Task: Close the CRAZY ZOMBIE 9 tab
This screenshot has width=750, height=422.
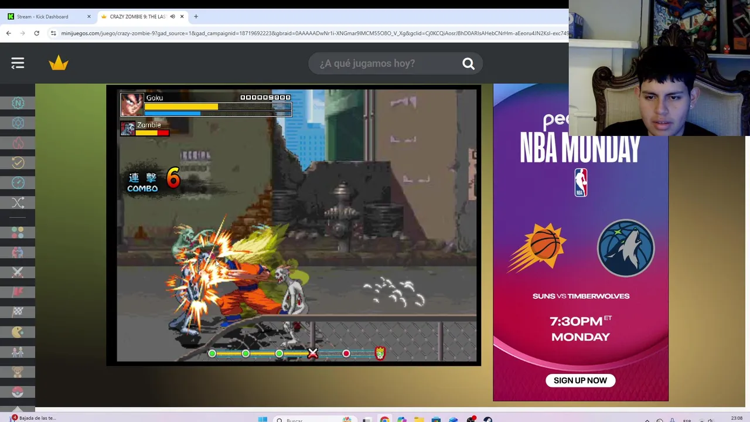Action: click(182, 16)
